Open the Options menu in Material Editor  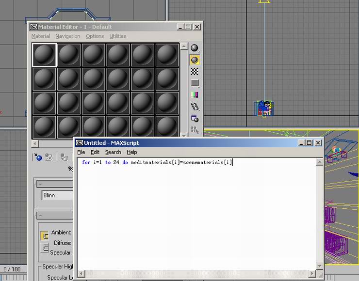(x=95, y=36)
